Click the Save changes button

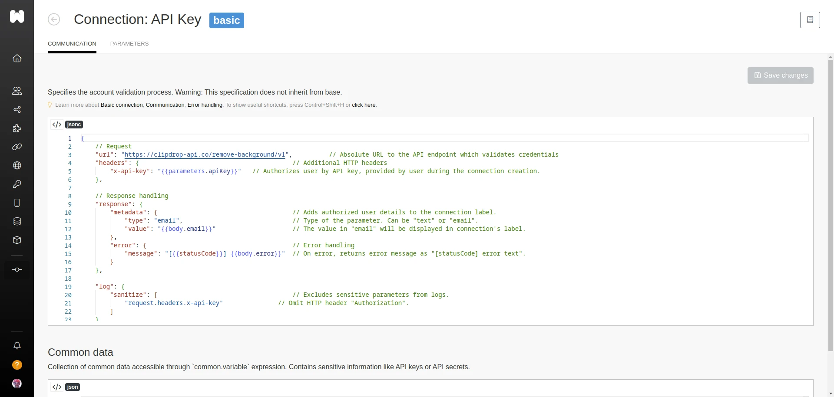(x=780, y=75)
